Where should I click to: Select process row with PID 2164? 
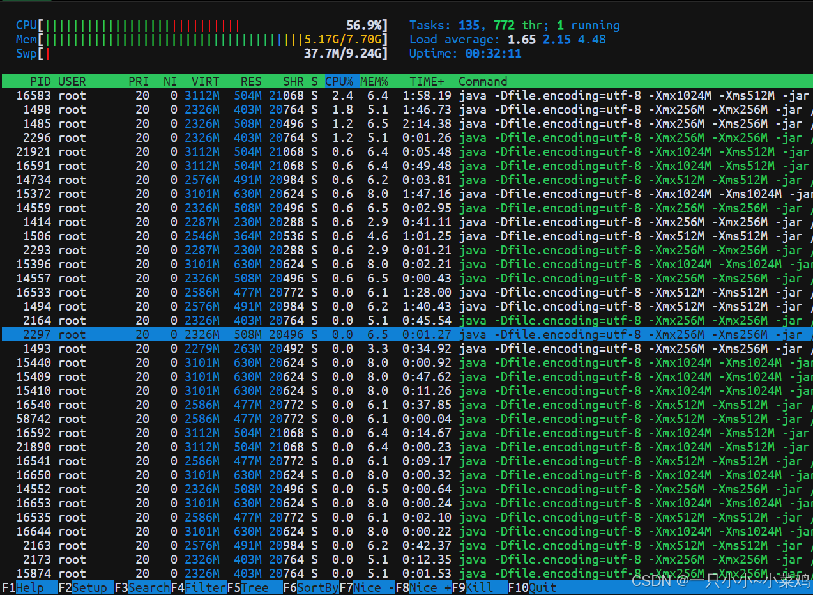(x=406, y=321)
